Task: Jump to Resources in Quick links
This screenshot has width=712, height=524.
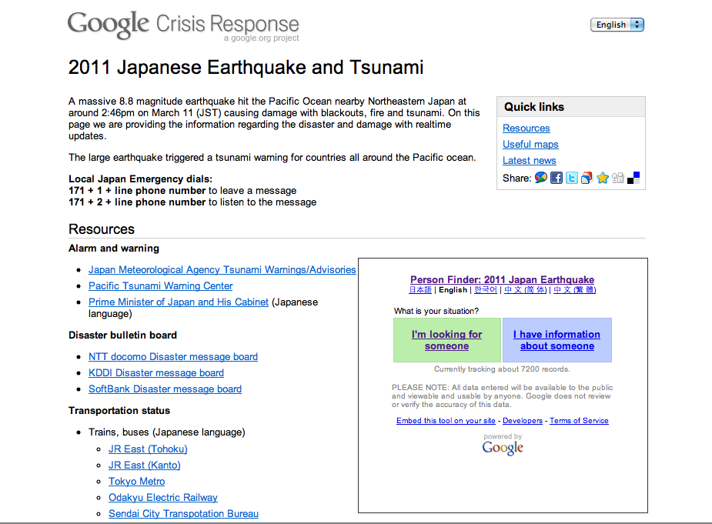Action: (x=526, y=128)
